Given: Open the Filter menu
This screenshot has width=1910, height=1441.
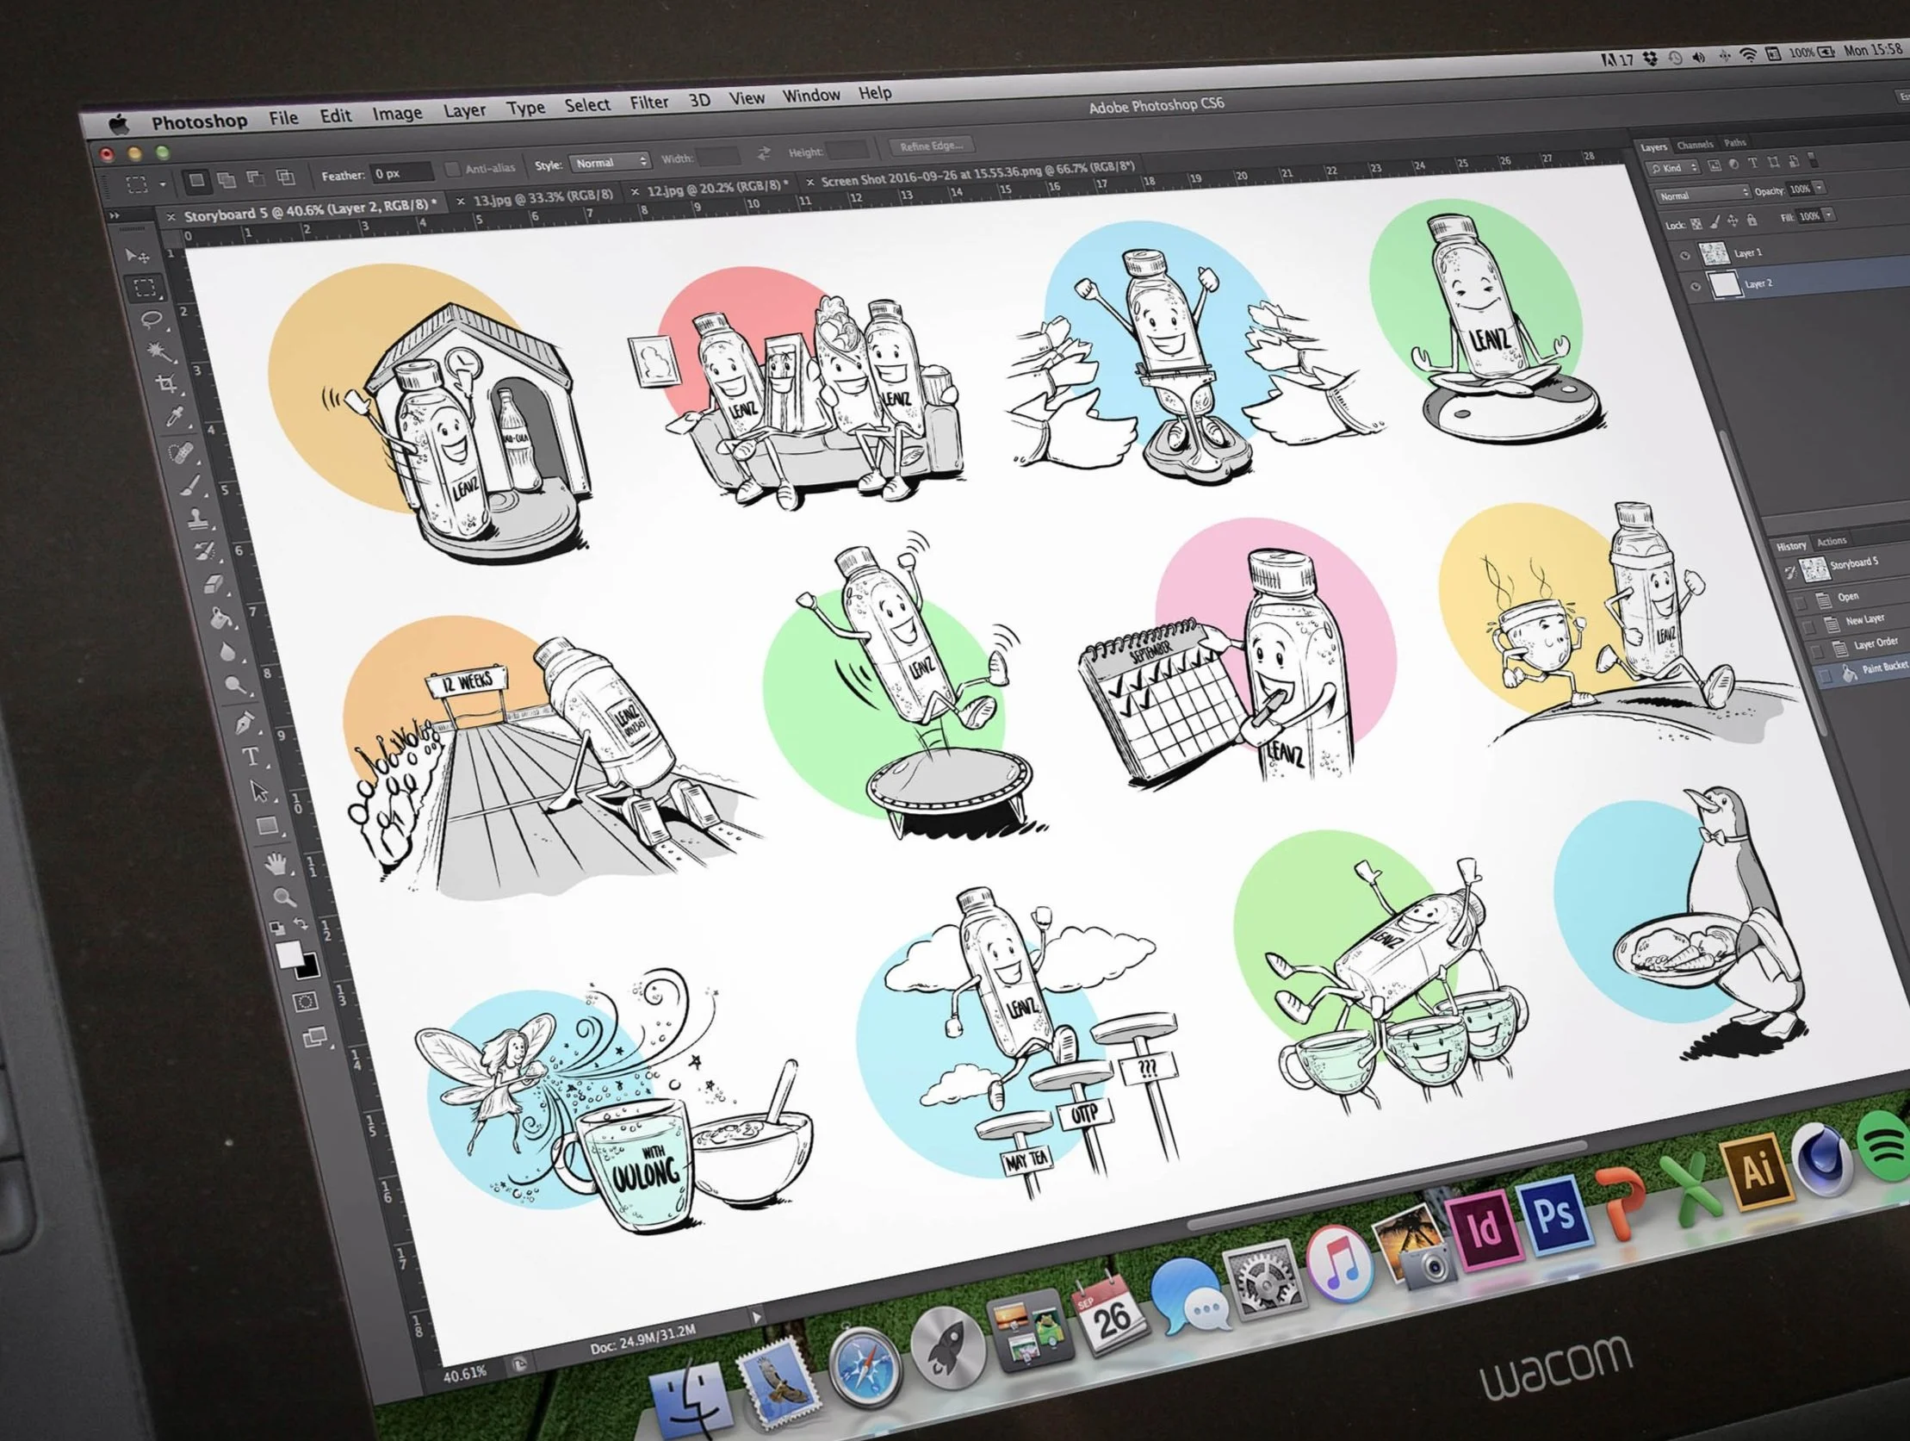Looking at the screenshot, I should (x=648, y=102).
